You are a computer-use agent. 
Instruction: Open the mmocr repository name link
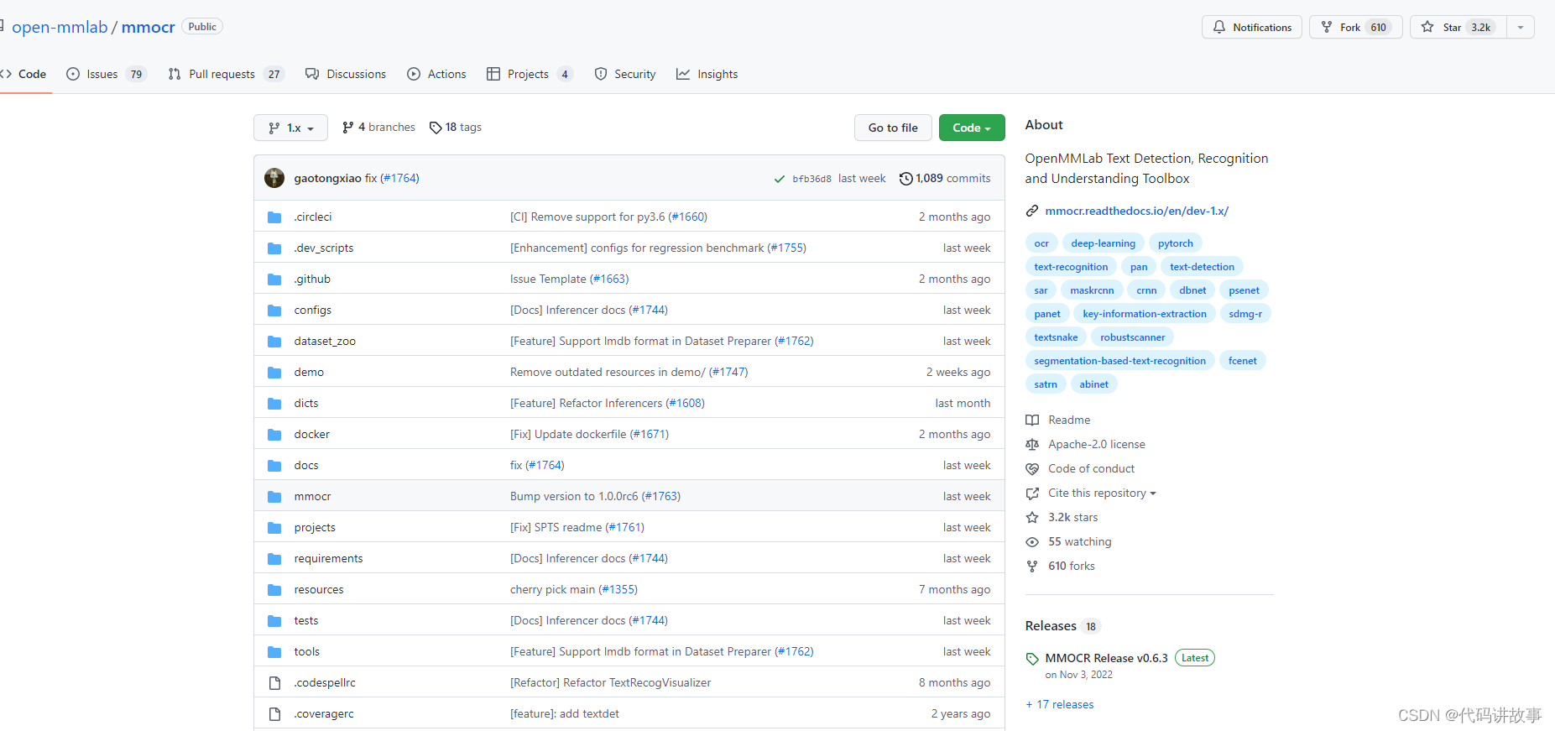[149, 27]
